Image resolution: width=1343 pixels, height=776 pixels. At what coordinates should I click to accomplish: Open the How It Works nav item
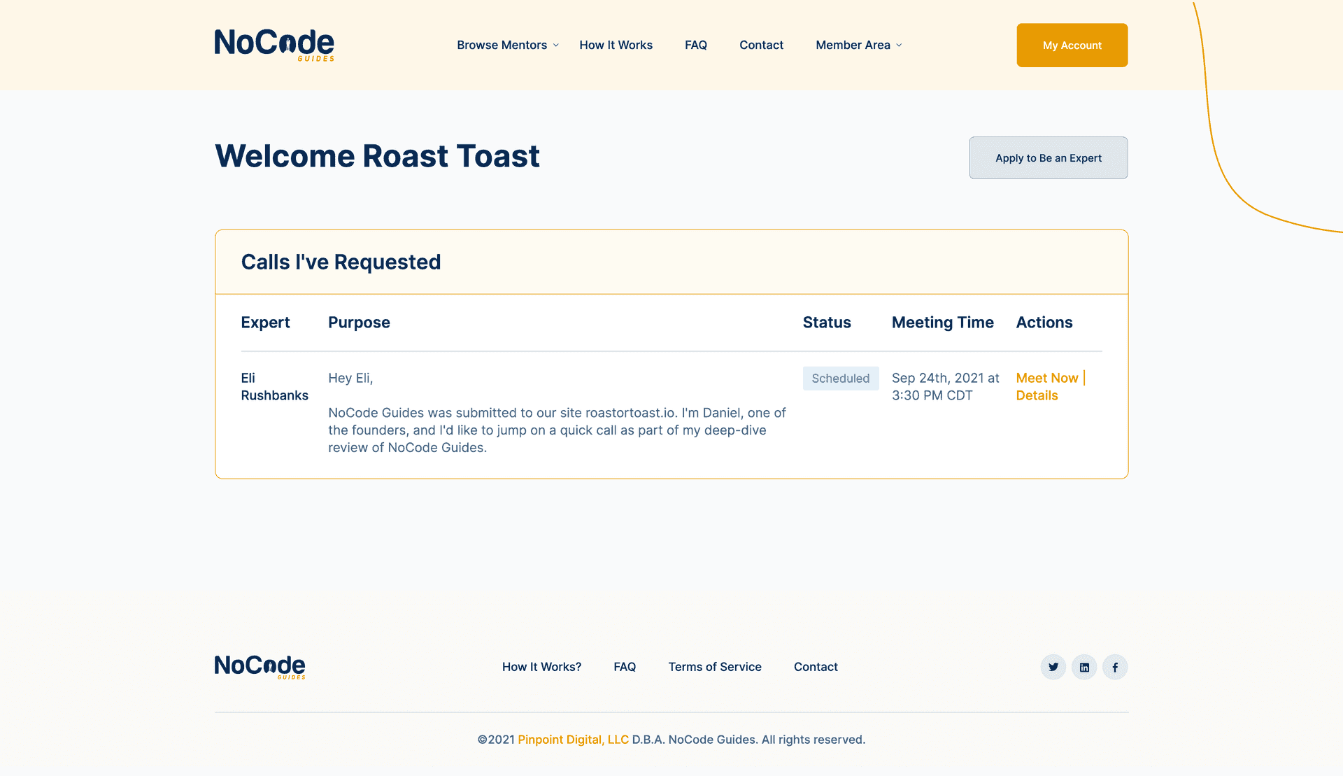[x=616, y=45]
